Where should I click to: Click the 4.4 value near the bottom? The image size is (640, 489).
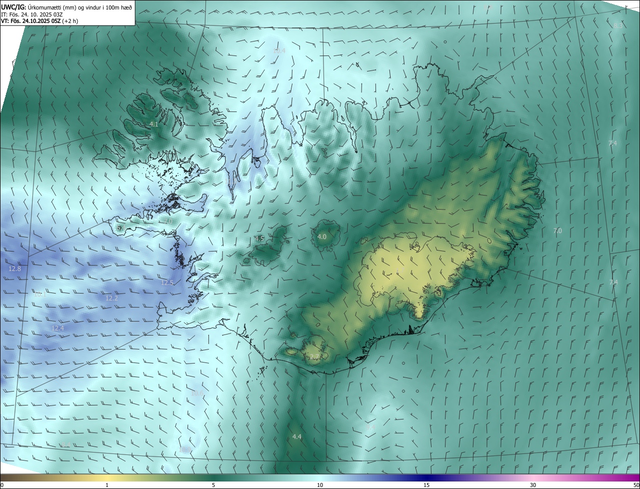pos(297,436)
